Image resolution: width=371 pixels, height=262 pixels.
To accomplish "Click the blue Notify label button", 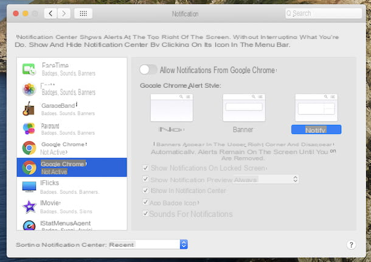I will point(316,129).
